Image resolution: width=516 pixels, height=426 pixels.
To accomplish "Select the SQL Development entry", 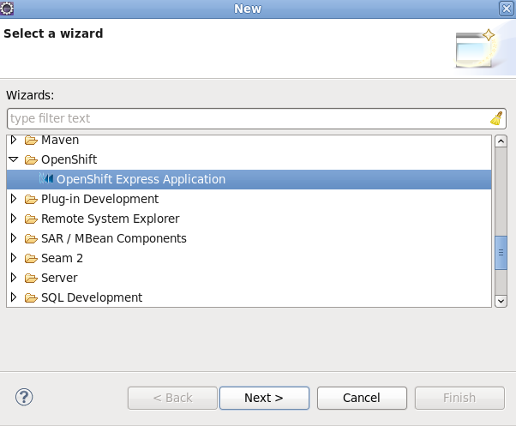I will click(92, 297).
